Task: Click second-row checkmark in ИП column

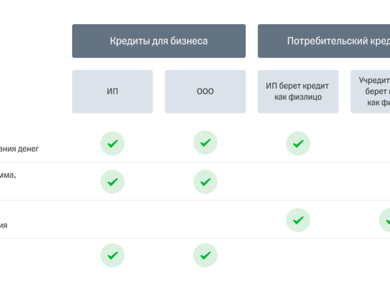Action: 112,182
